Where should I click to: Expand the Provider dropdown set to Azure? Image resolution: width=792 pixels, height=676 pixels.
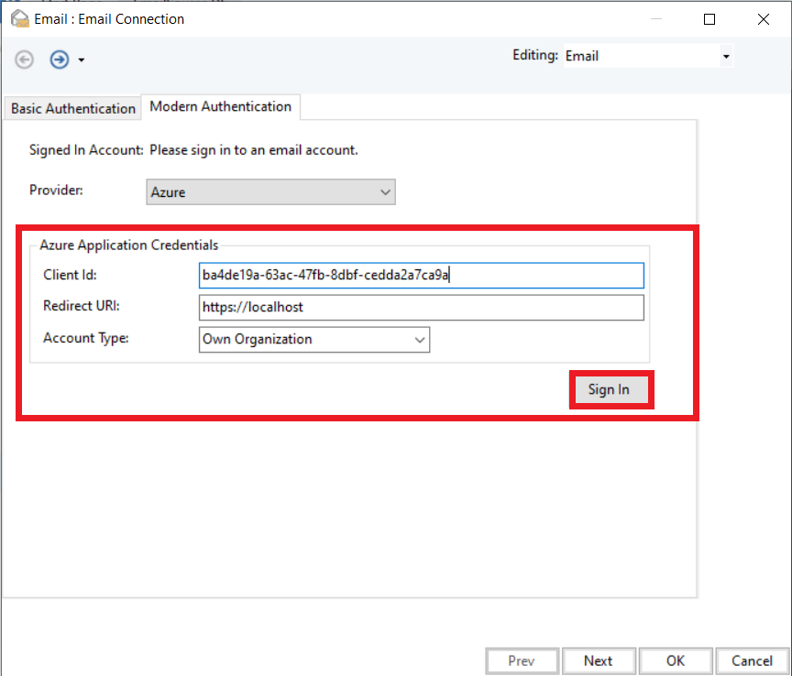[270, 192]
